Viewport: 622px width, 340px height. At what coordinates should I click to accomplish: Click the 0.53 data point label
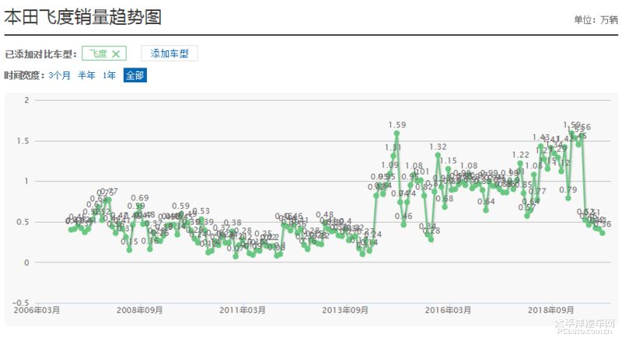click(201, 211)
